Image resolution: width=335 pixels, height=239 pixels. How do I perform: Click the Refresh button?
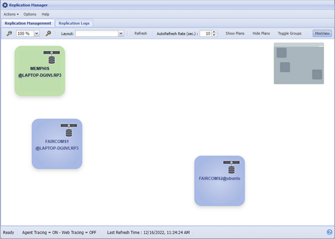(x=141, y=33)
